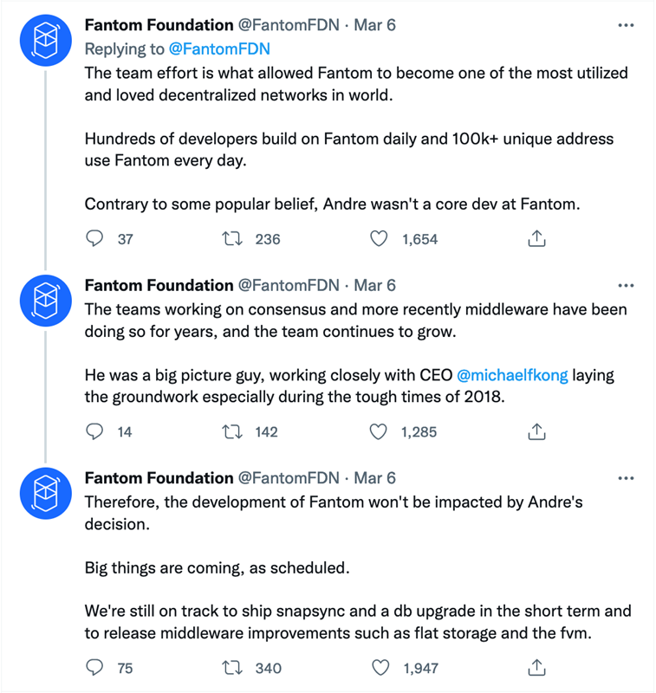Like the tweet with 1,285 likes
The width and height of the screenshot is (656, 693).
coord(379,431)
